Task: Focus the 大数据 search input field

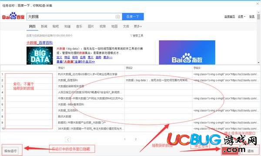Action: 71,16
